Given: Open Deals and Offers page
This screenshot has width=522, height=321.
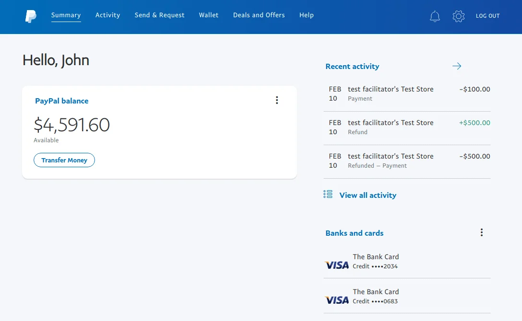Looking at the screenshot, I should coord(259,15).
